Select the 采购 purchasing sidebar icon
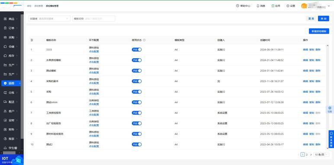This screenshot has width=334, height=165. point(5,37)
